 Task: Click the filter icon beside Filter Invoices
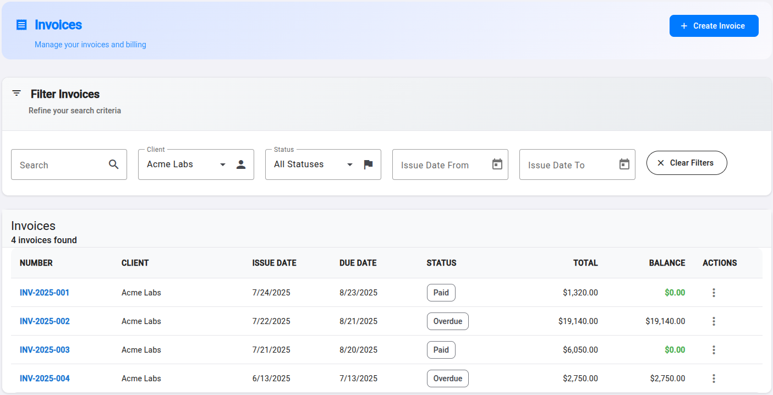tap(17, 94)
